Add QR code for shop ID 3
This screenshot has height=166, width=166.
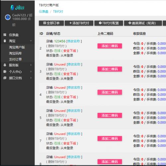[110, 69]
